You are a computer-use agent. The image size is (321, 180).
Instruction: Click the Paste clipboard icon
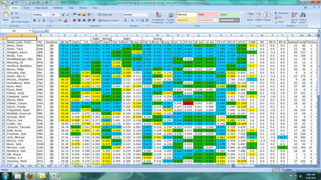click(x=5, y=15)
